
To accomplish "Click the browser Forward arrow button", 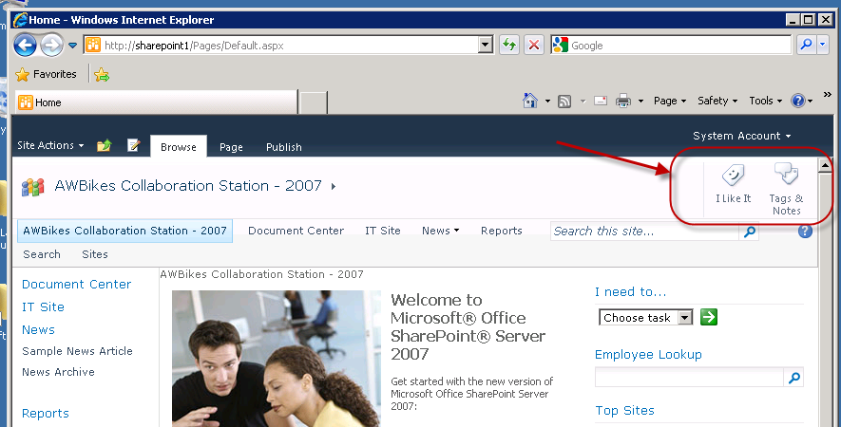I will point(52,45).
